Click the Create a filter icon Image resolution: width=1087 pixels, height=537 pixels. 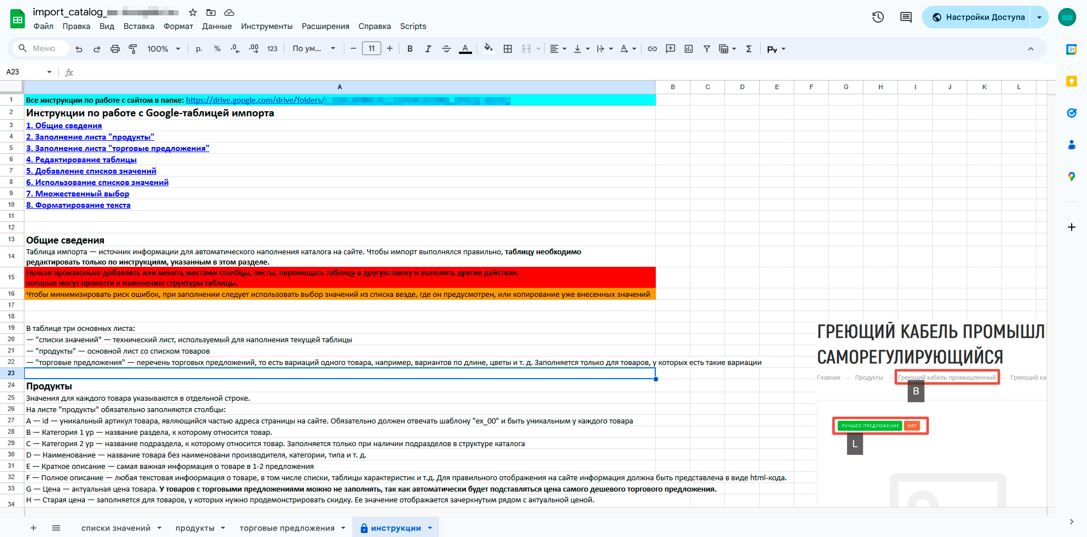click(x=707, y=49)
